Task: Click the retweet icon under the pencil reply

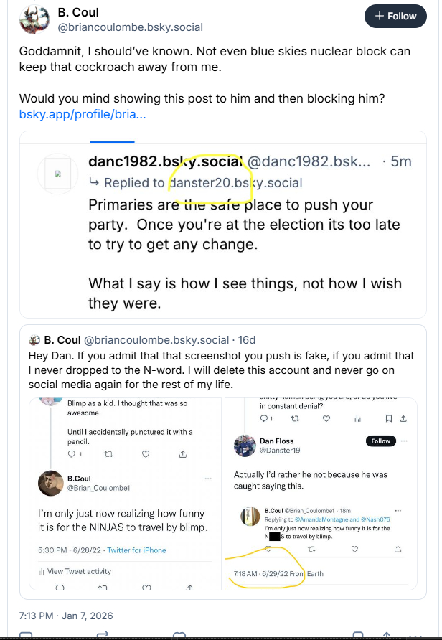Action: click(109, 454)
